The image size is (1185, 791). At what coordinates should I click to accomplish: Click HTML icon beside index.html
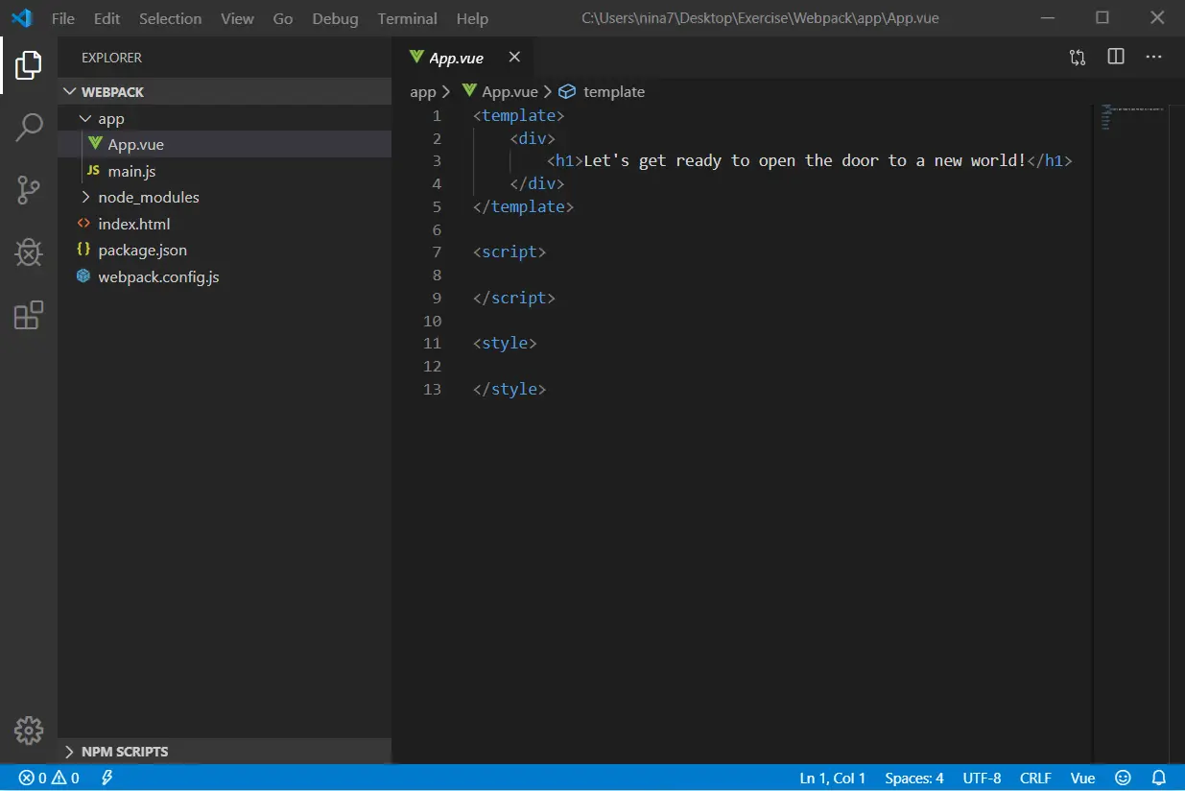(83, 224)
